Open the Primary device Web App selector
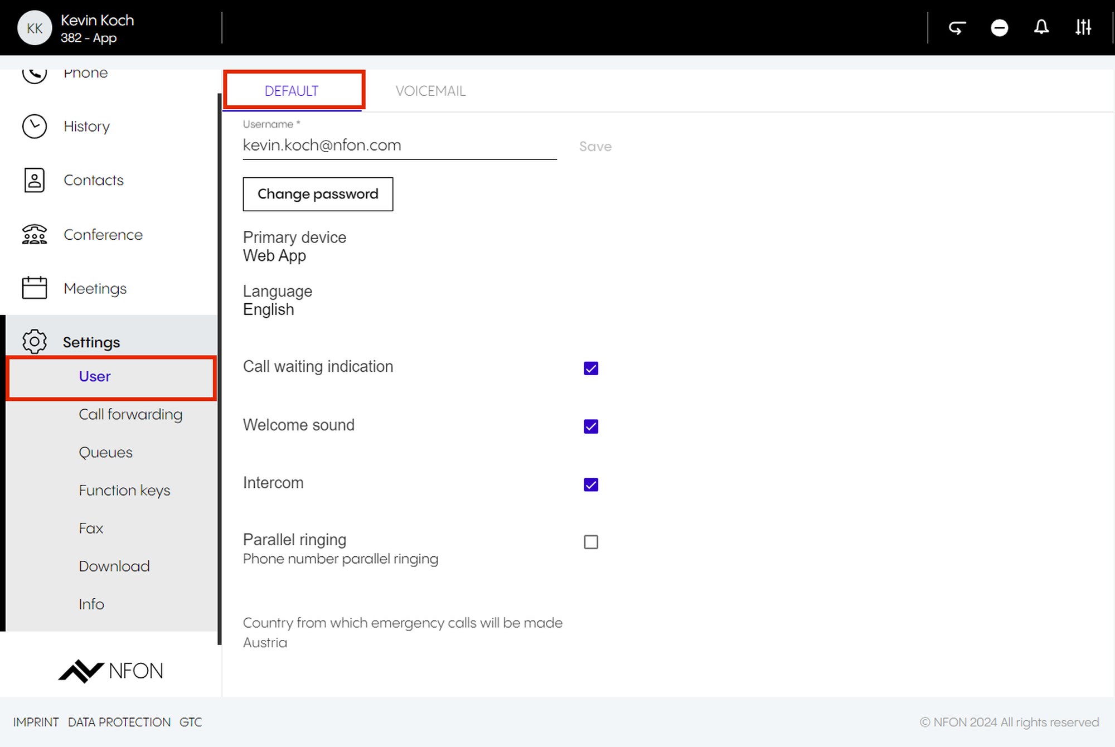Screen dimensions: 1115x747 coord(274,256)
